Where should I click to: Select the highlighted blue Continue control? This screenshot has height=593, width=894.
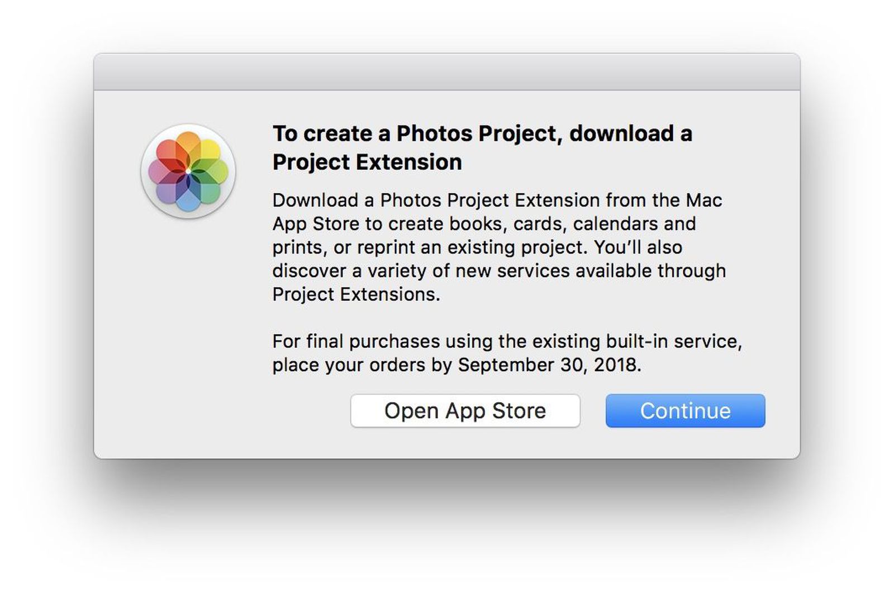point(684,410)
